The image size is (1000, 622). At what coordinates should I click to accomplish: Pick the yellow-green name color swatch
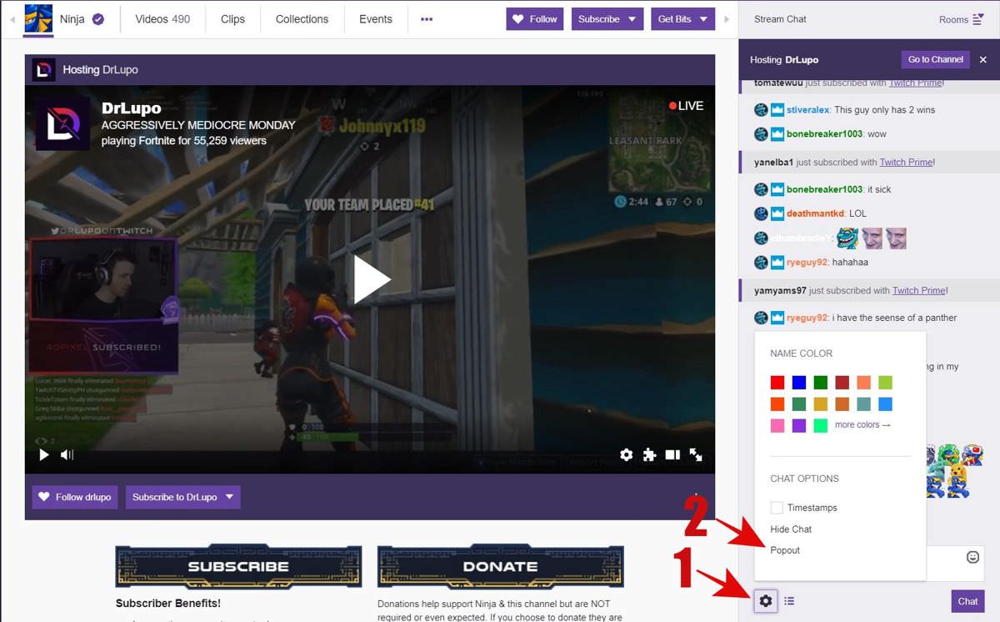coord(885,383)
